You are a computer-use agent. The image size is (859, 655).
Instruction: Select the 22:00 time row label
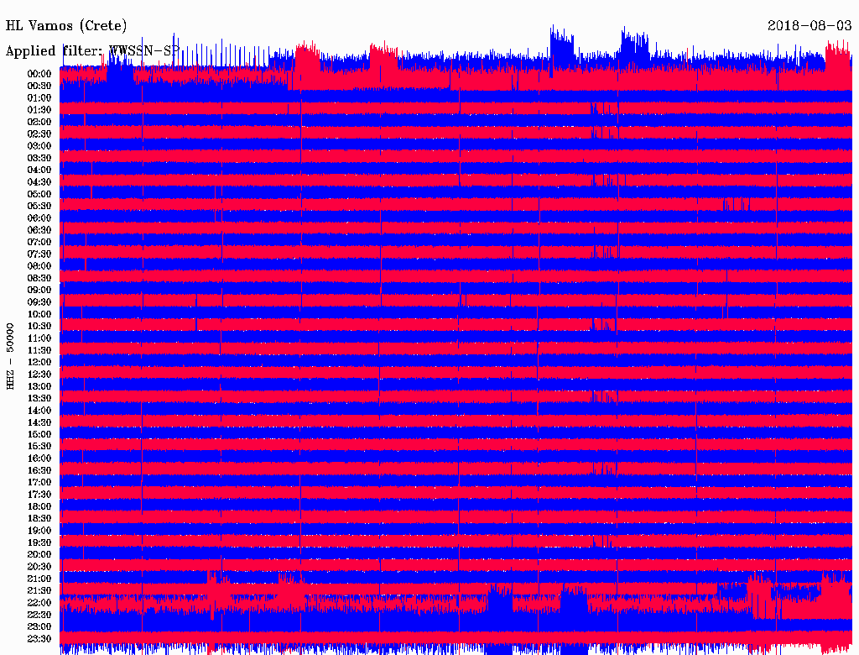39,602
